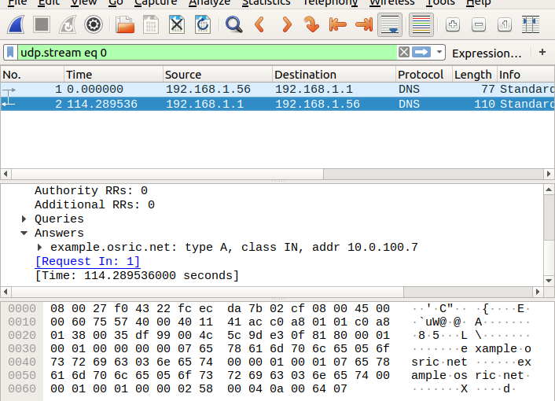Select packet 1 from 192.168.1.56
This screenshot has width=555, height=401.
point(277,89)
